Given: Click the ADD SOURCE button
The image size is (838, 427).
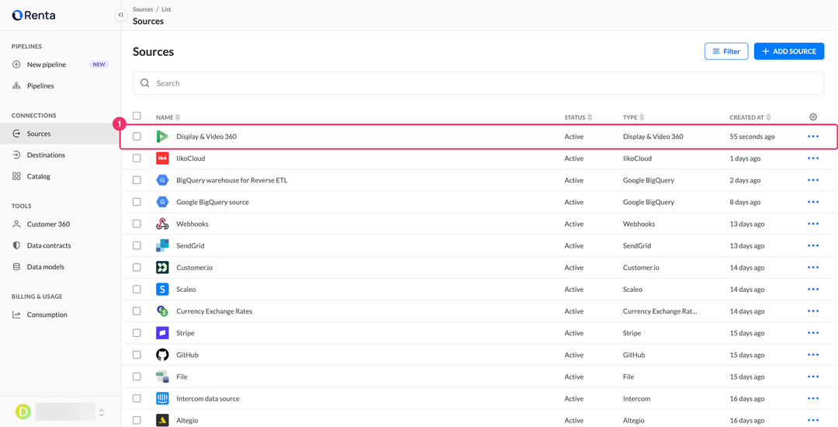Looking at the screenshot, I should click(789, 51).
